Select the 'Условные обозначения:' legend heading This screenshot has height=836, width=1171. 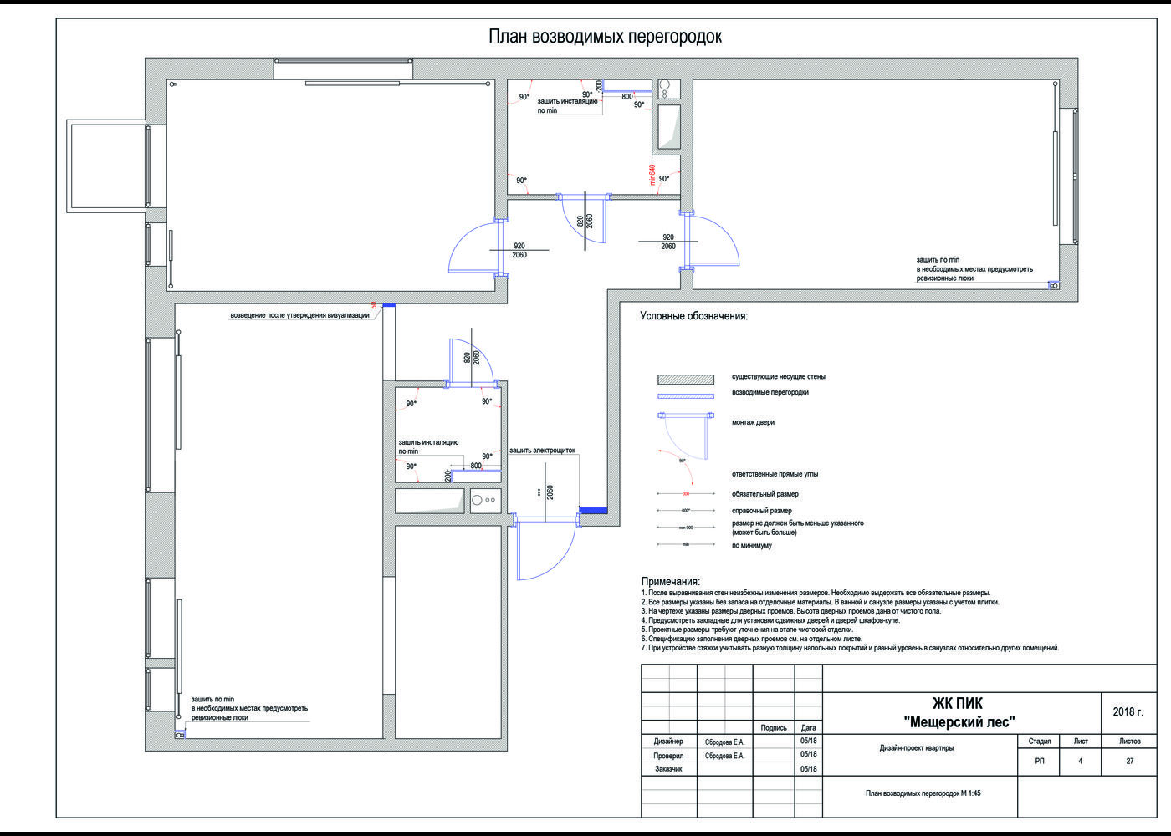click(x=693, y=316)
